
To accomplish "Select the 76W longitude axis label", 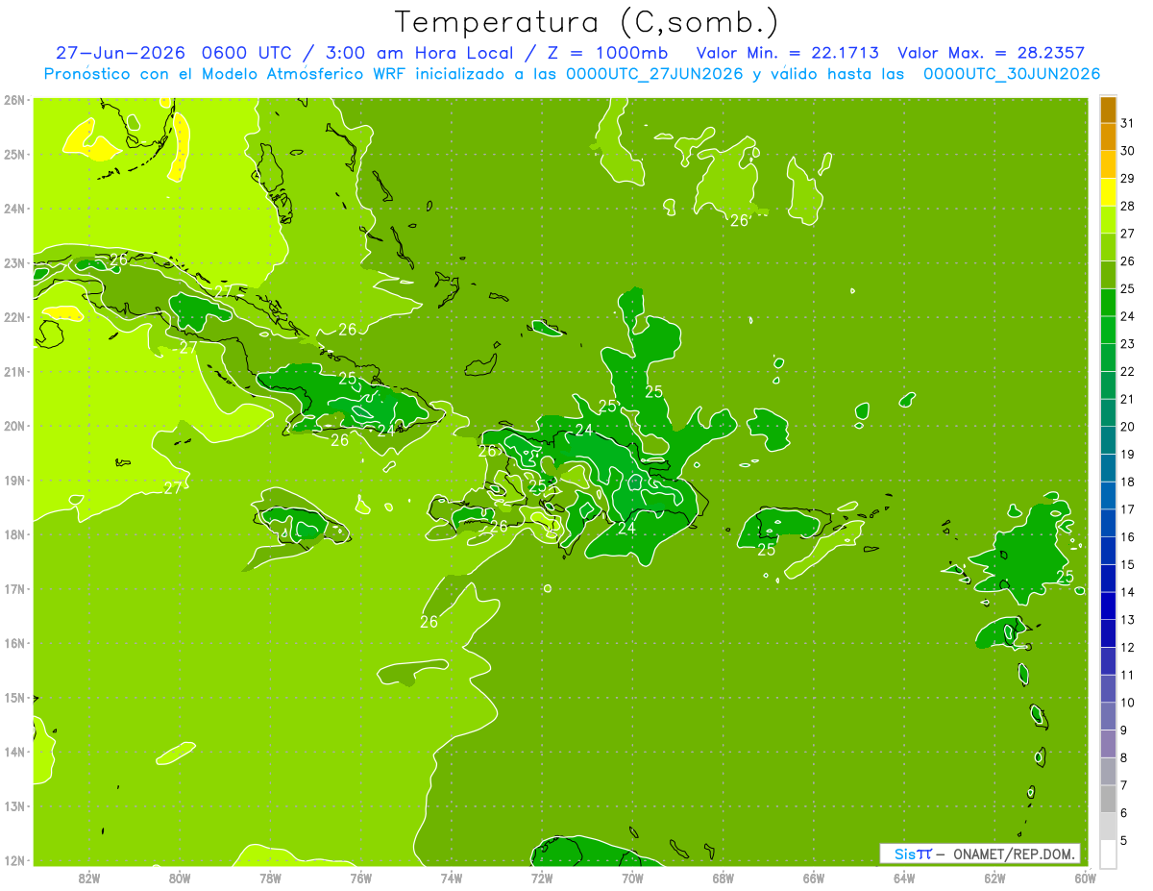I will click(x=360, y=879).
